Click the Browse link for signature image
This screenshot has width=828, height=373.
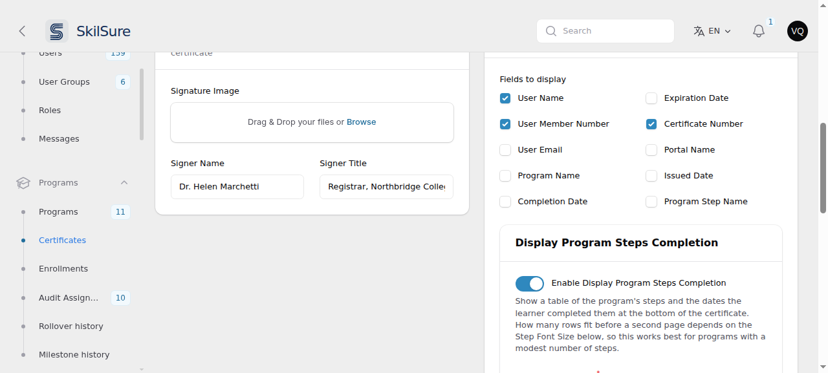[361, 122]
